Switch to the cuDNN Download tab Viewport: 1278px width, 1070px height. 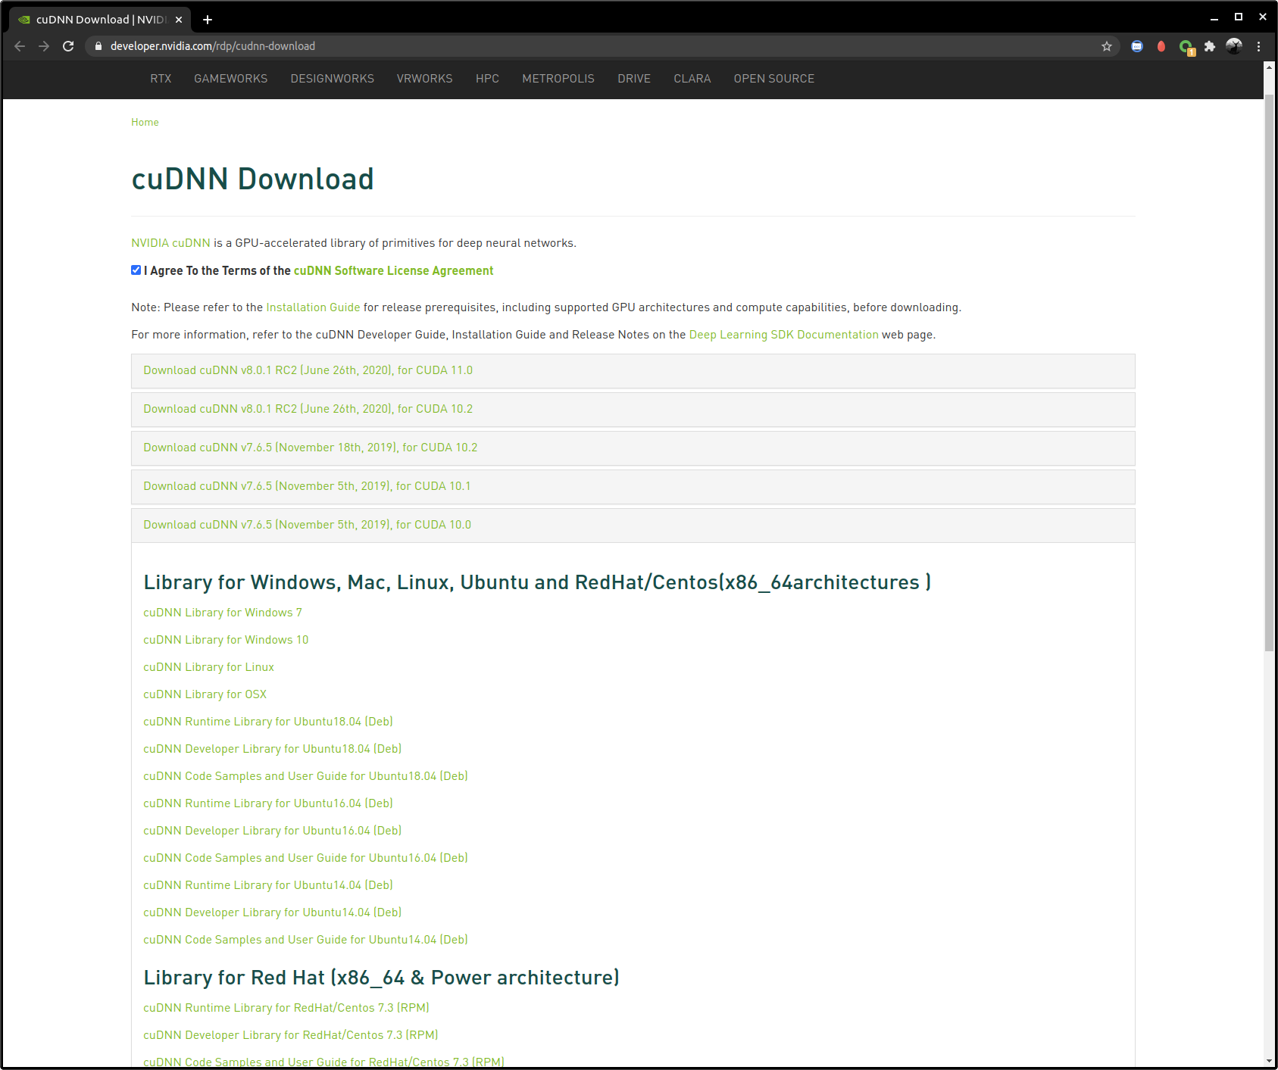click(x=100, y=20)
